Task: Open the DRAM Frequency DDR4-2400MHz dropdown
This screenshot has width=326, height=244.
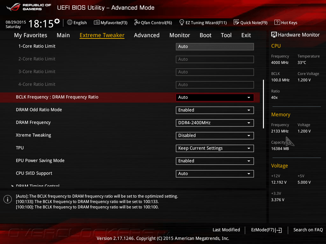Action: tap(215, 123)
